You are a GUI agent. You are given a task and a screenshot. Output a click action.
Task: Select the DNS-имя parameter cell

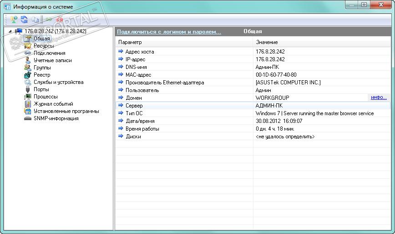(x=184, y=67)
